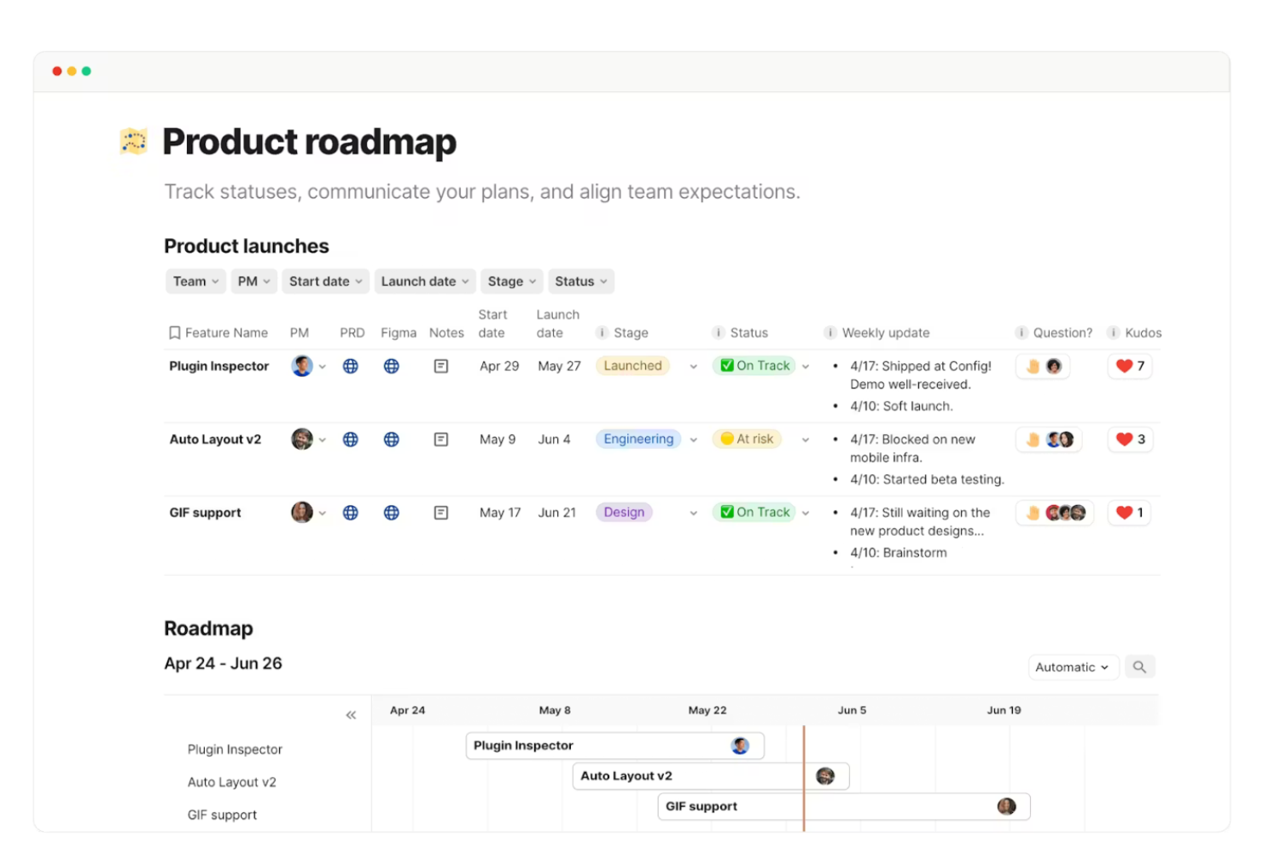Viewport: 1263px width, 842px height.
Task: Click the Kudos column info icon
Action: [1114, 333]
